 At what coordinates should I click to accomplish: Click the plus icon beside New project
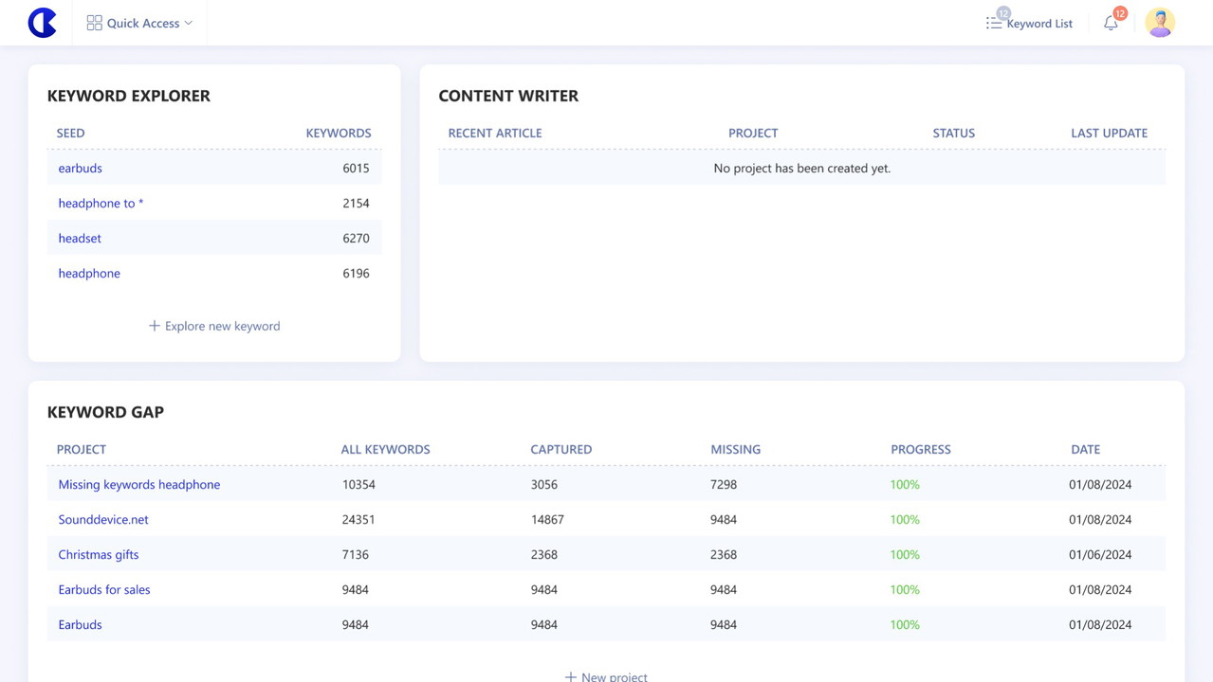tap(570, 676)
